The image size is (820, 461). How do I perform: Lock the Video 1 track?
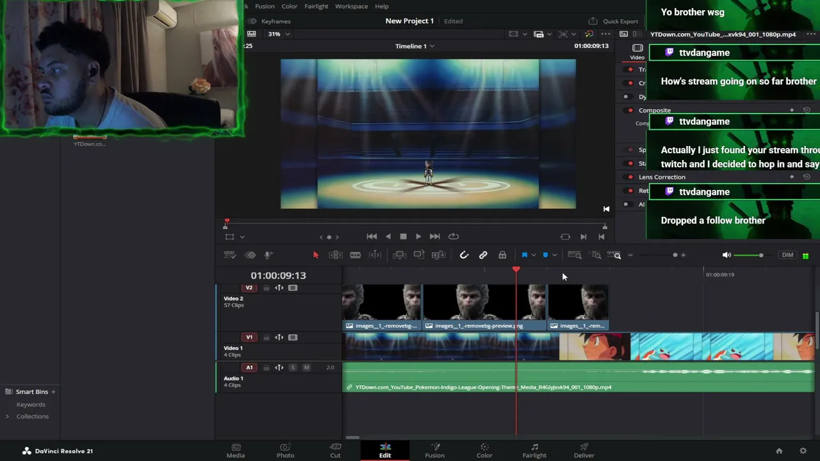tap(266, 337)
